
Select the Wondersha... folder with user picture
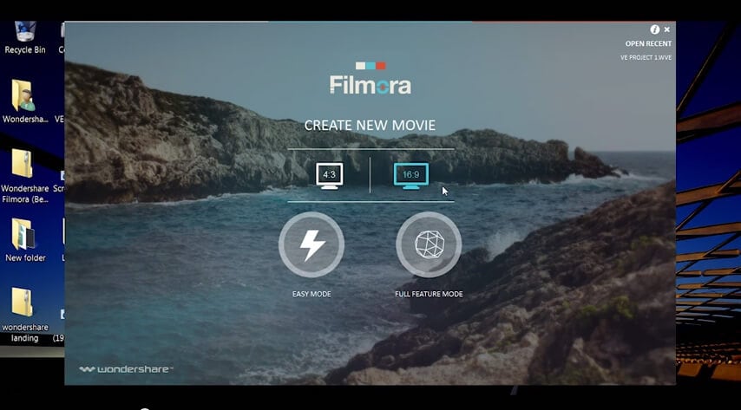[25, 101]
